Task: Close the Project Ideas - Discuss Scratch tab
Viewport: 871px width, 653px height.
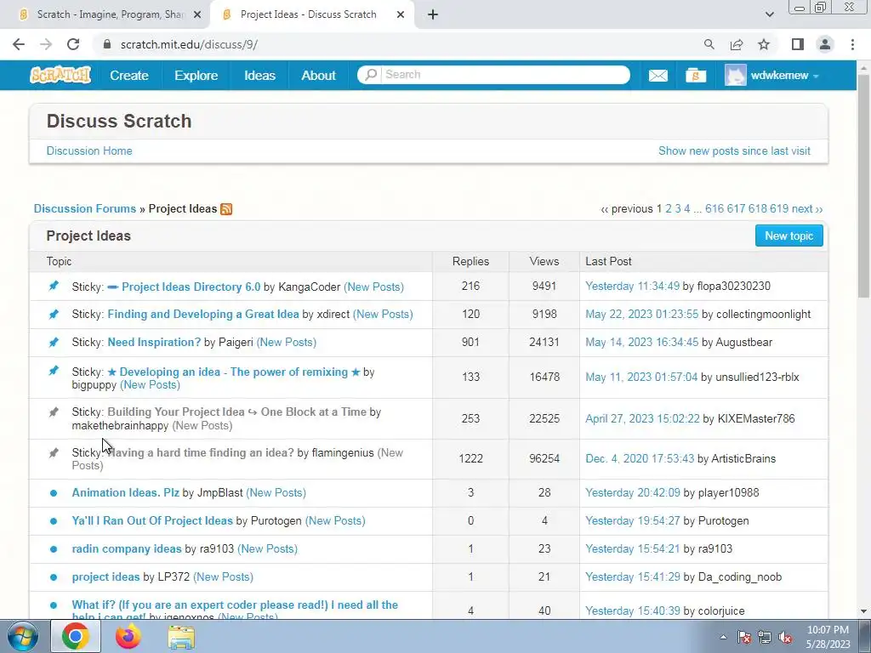Action: (x=401, y=15)
